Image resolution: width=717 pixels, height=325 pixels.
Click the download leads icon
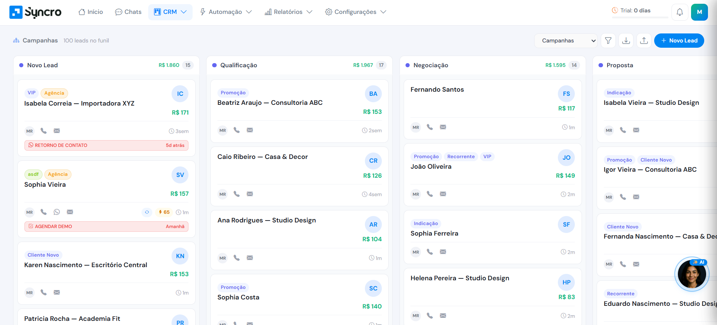click(626, 41)
